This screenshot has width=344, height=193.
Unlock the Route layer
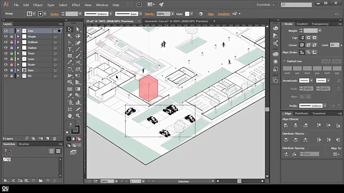click(x=11, y=64)
